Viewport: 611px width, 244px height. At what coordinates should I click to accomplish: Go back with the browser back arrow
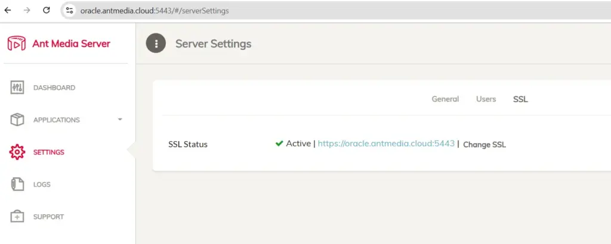(x=7, y=11)
